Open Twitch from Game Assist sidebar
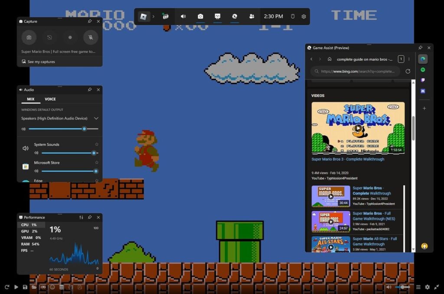The width and height of the screenshot is (444, 294). pos(423,80)
